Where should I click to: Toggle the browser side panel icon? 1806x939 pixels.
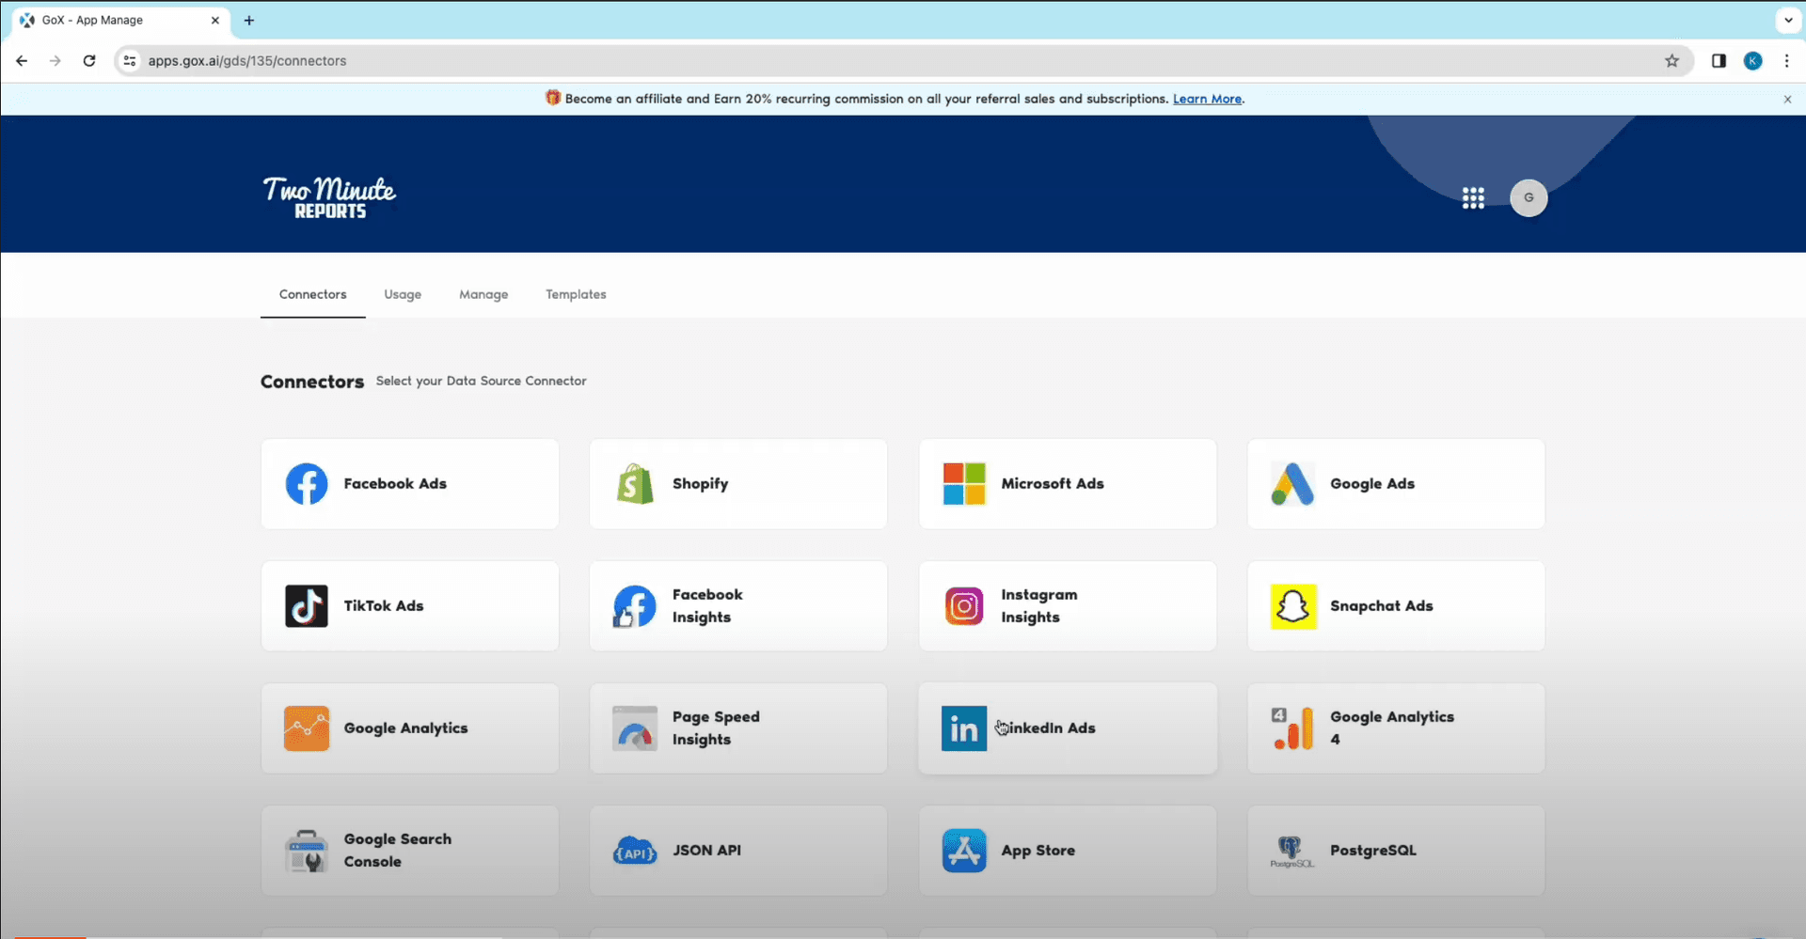[x=1719, y=61]
